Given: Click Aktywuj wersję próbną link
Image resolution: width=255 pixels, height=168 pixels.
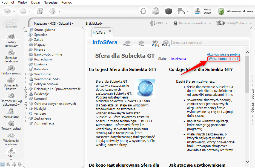Looking at the screenshot, I should pos(224,54).
